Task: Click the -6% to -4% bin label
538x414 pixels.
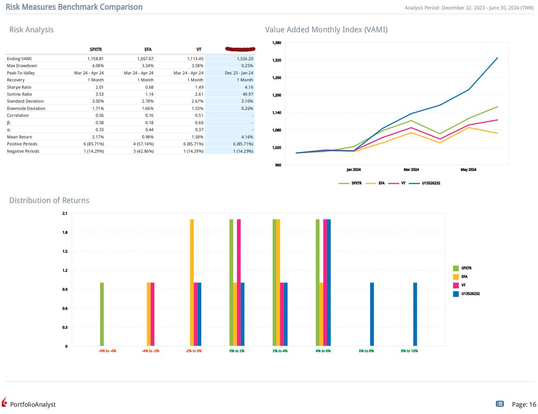Action: (107, 351)
